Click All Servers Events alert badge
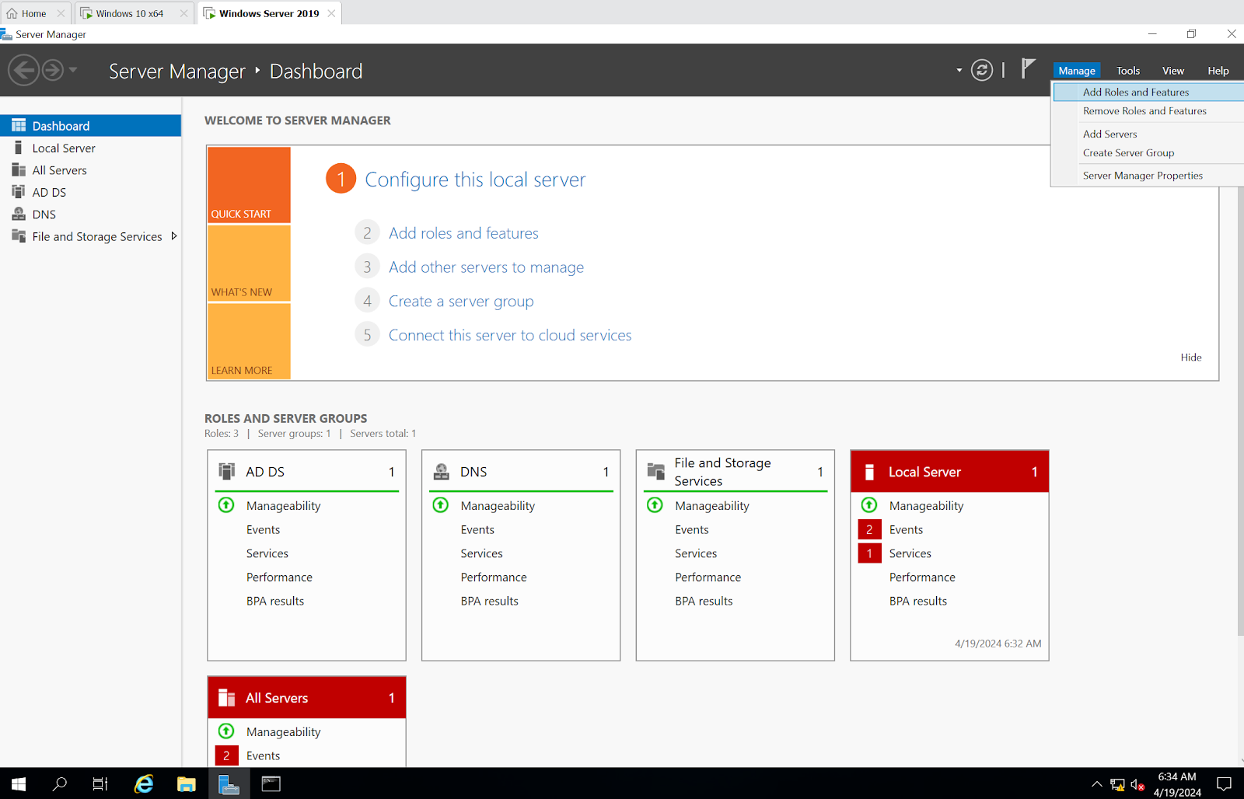This screenshot has height=799, width=1244. tap(226, 755)
